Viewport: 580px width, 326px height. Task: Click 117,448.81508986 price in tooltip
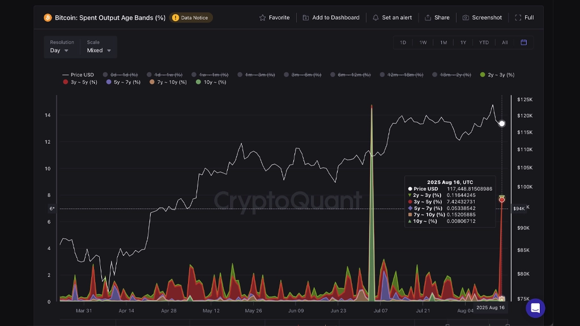point(470,189)
